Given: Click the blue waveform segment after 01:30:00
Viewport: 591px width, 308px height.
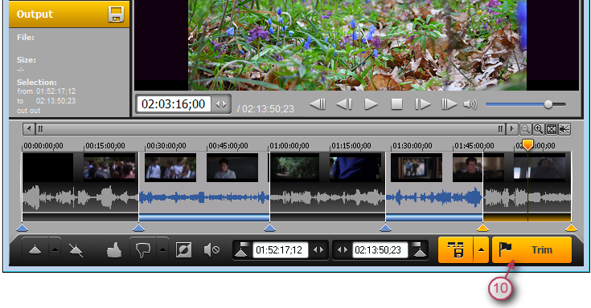Looking at the screenshot, I should click(434, 197).
